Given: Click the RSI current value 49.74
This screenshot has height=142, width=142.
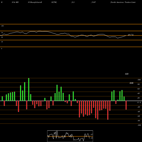Looking at the screenshot, I should (x=131, y=35).
